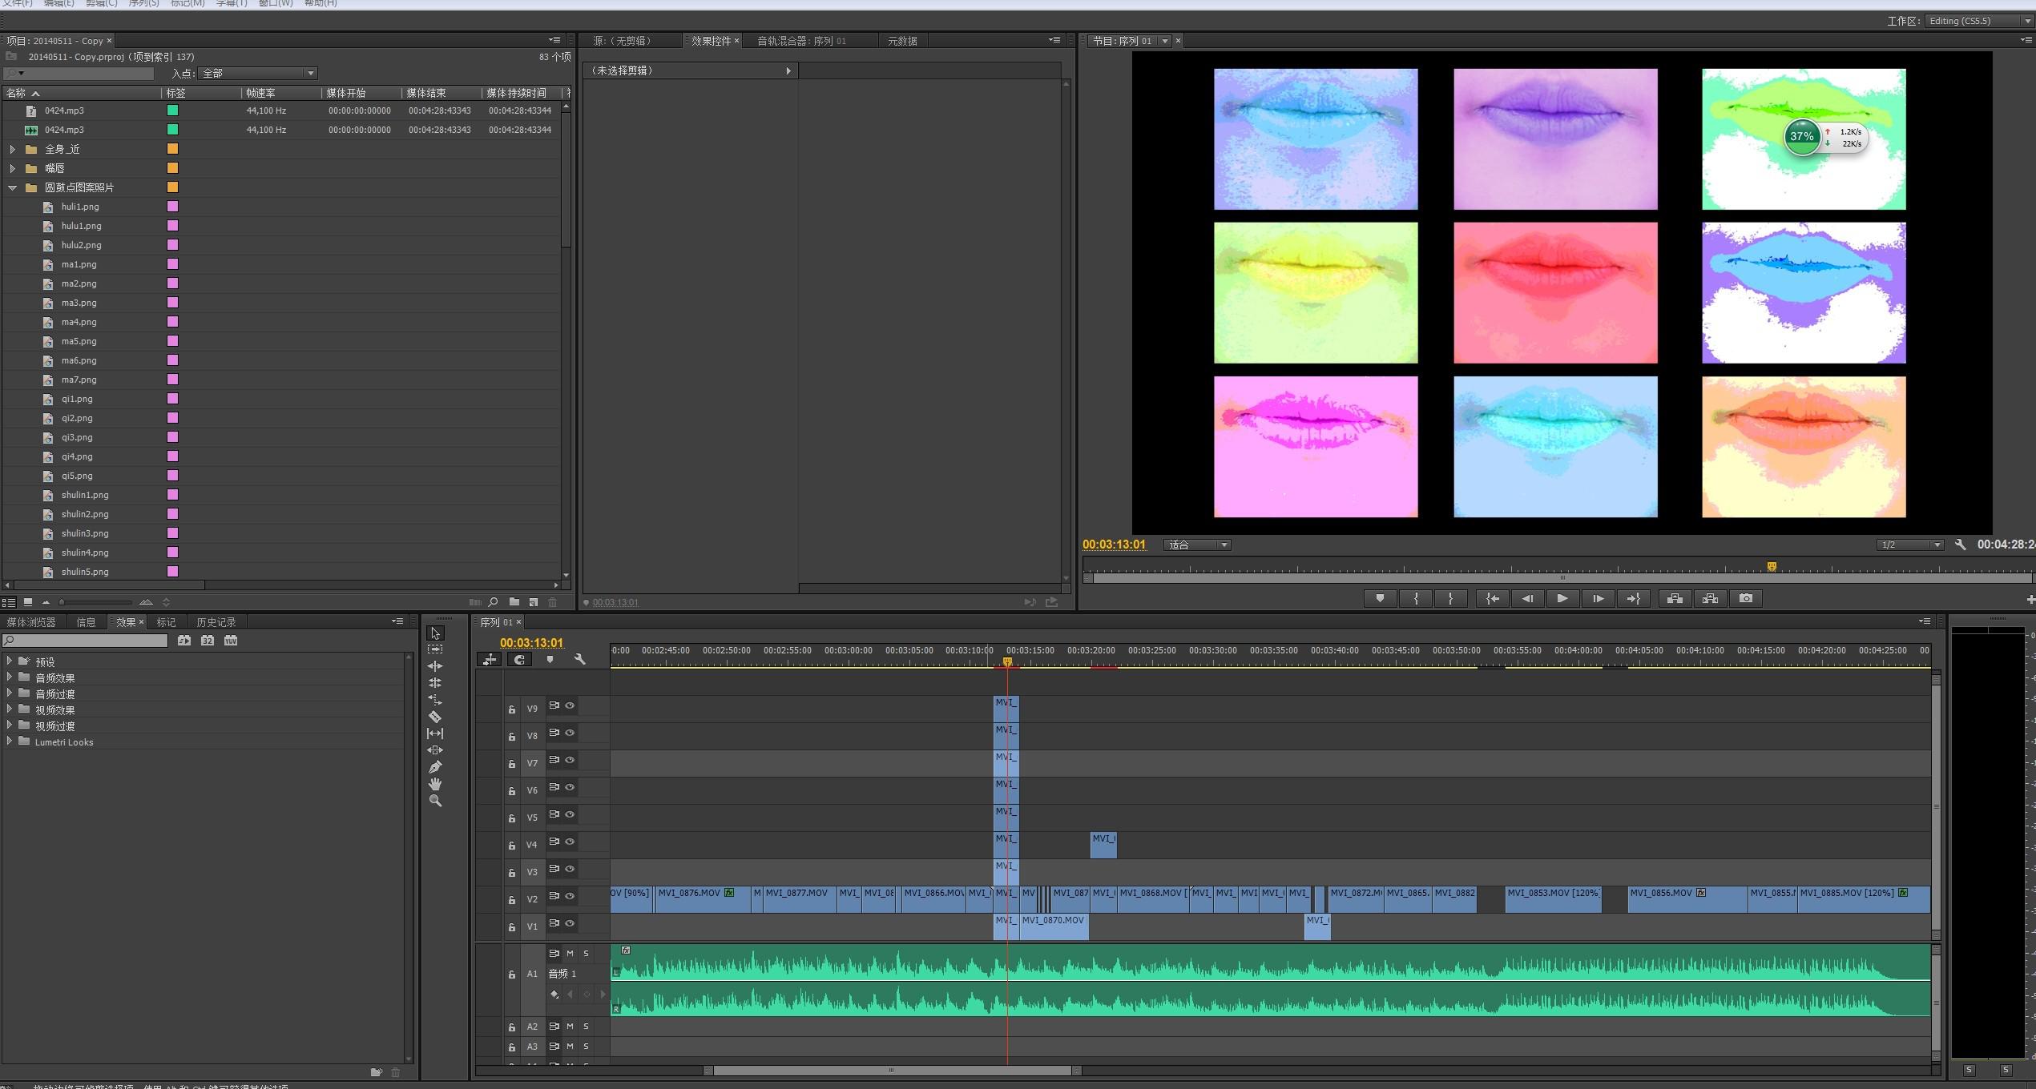Expand the 视频过渡 folder
Image resolution: width=2036 pixels, height=1089 pixels.
[x=10, y=725]
